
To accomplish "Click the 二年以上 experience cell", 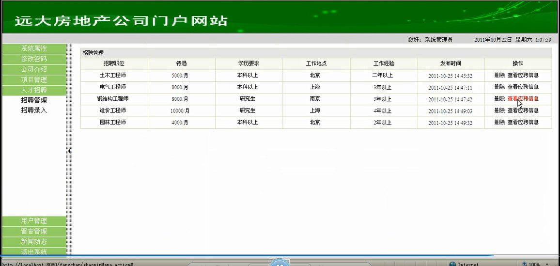I will coord(384,75).
